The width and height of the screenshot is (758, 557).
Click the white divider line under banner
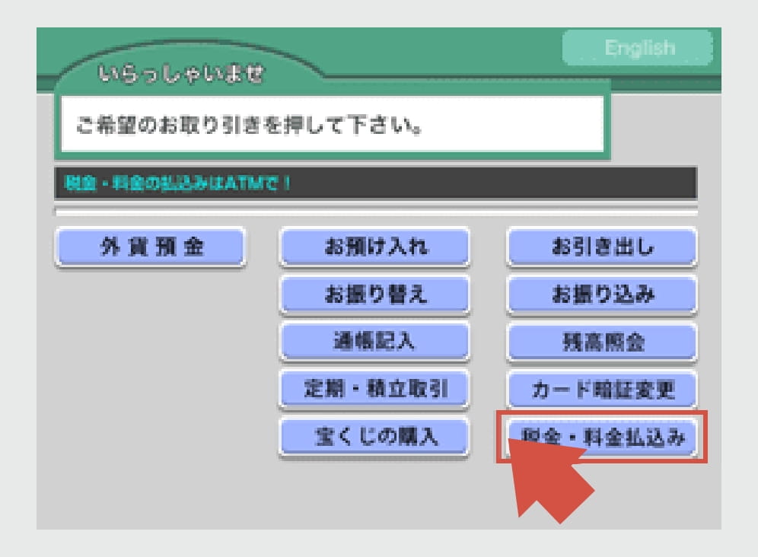[376, 212]
